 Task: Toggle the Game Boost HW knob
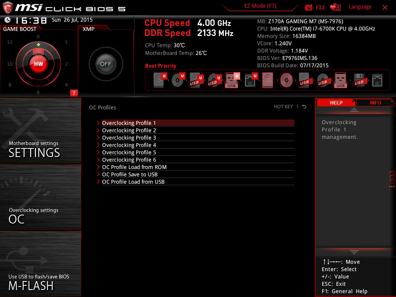[38, 64]
